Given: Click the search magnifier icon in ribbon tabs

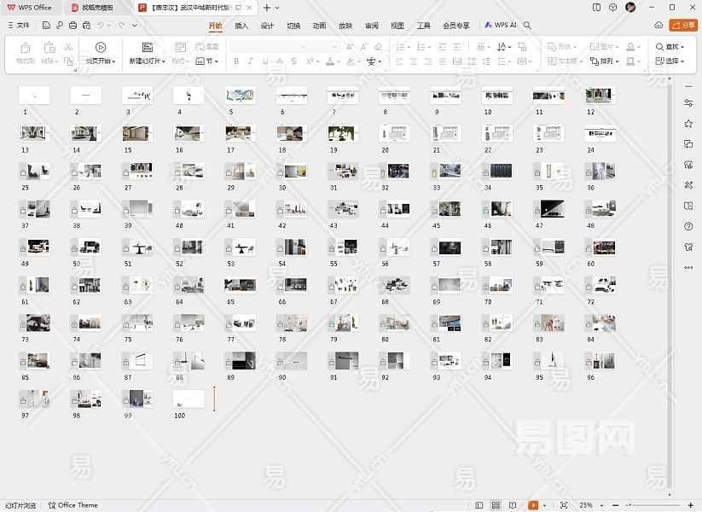Looking at the screenshot, I should (527, 26).
